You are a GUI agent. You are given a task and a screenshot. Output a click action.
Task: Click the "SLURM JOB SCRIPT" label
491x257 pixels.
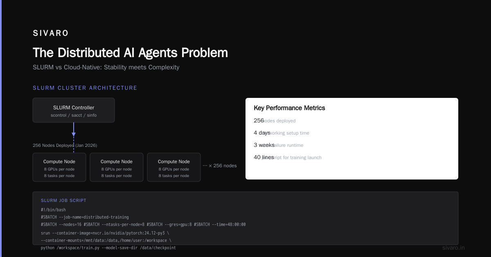pyautogui.click(x=63, y=201)
